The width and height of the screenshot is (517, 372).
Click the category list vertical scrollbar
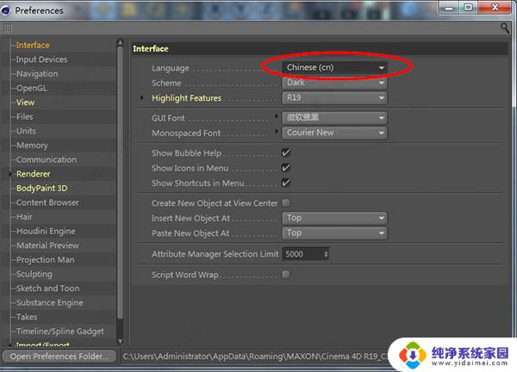[120, 183]
